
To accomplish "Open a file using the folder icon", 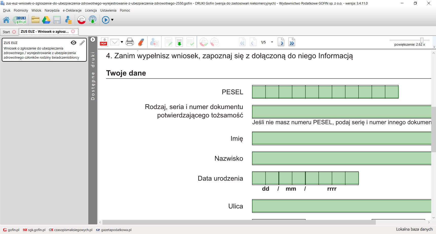I will tap(35, 20).
